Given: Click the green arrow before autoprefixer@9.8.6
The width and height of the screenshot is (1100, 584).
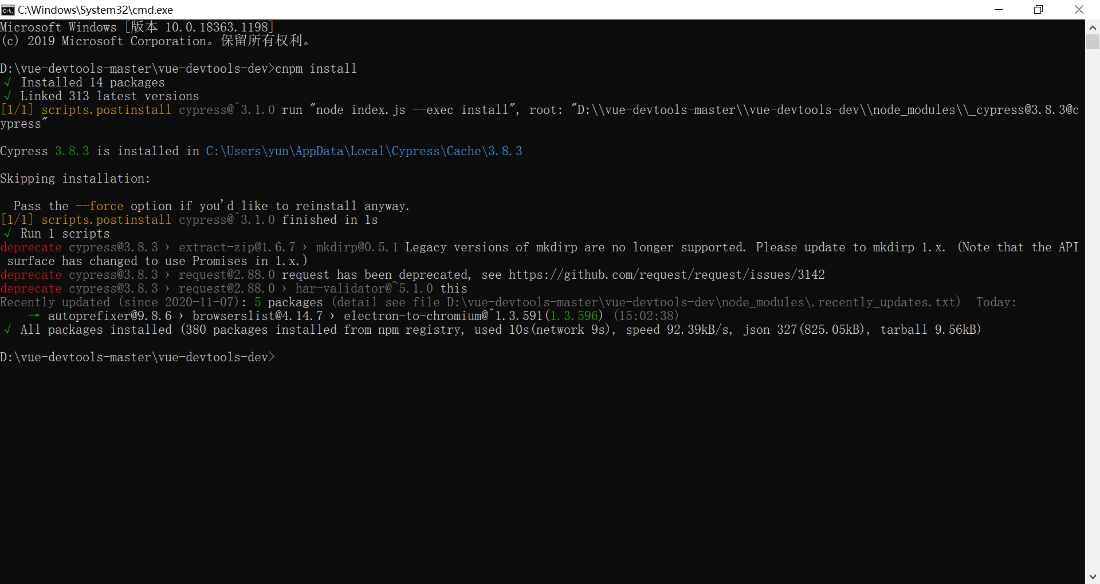Looking at the screenshot, I should point(34,316).
